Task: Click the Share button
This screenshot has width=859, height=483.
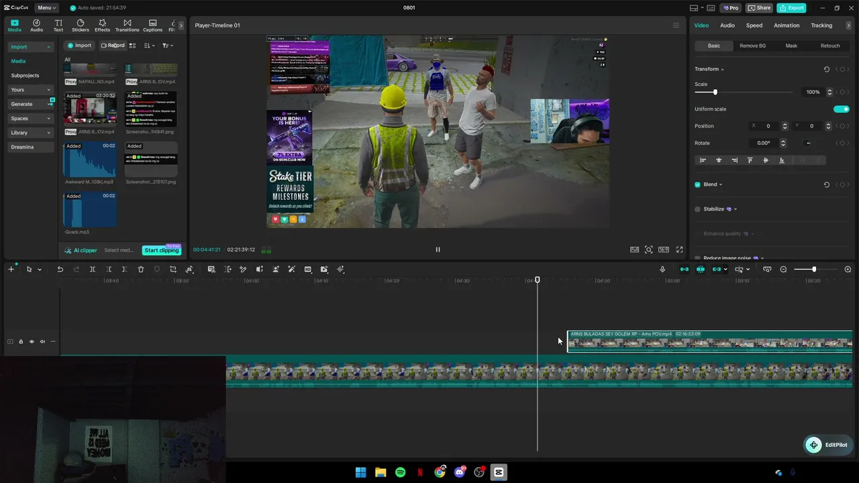Action: [x=759, y=7]
